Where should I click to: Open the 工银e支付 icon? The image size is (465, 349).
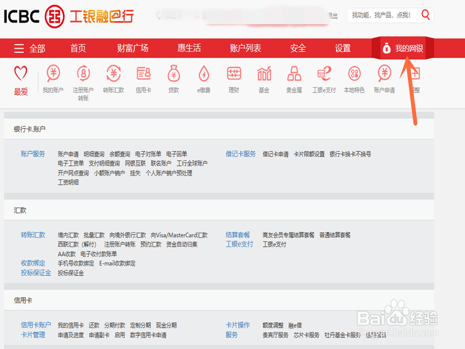coord(324,74)
